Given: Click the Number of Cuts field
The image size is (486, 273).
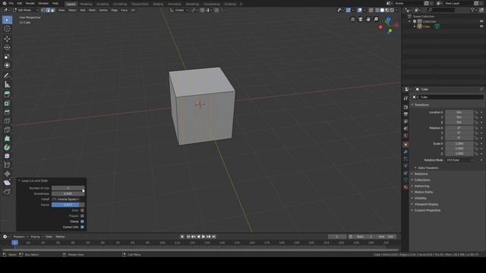Looking at the screenshot, I should (68, 188).
